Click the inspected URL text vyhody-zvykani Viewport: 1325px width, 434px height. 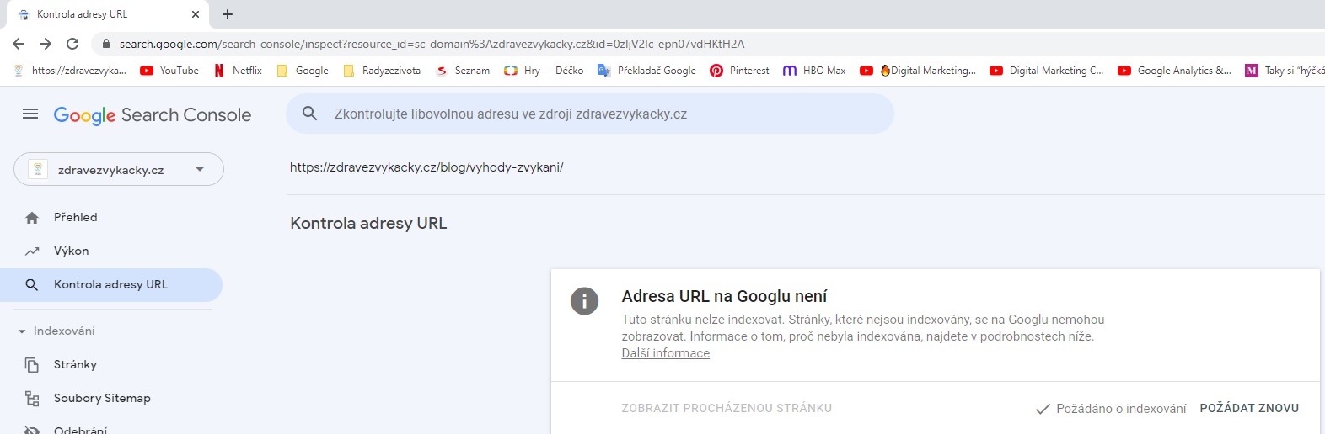(426, 167)
